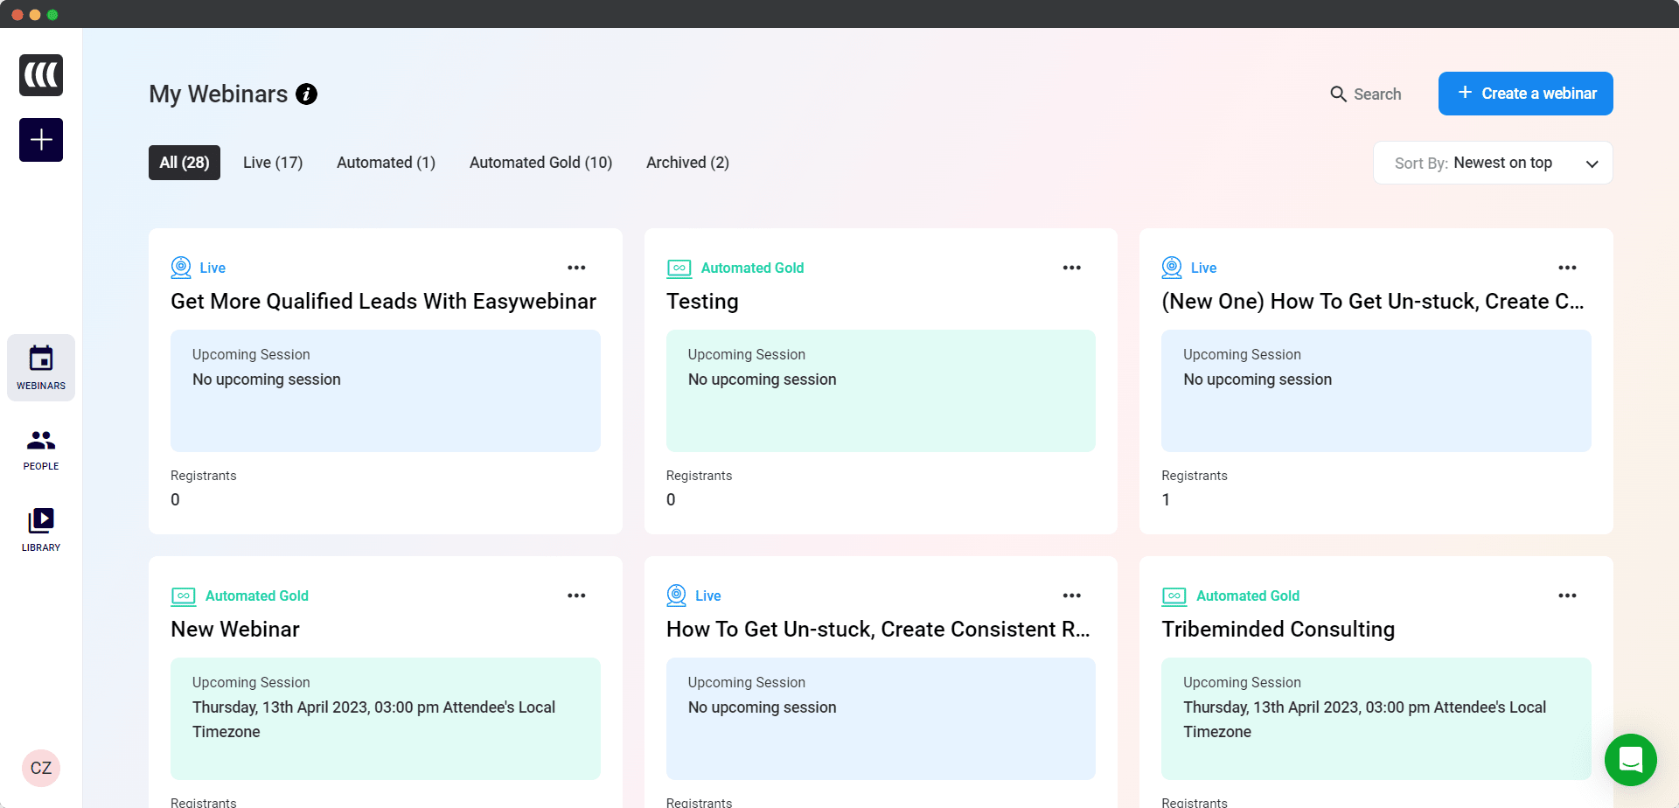Click the info icon beside My Webinars
Screen dimensions: 1679x808
(x=306, y=94)
